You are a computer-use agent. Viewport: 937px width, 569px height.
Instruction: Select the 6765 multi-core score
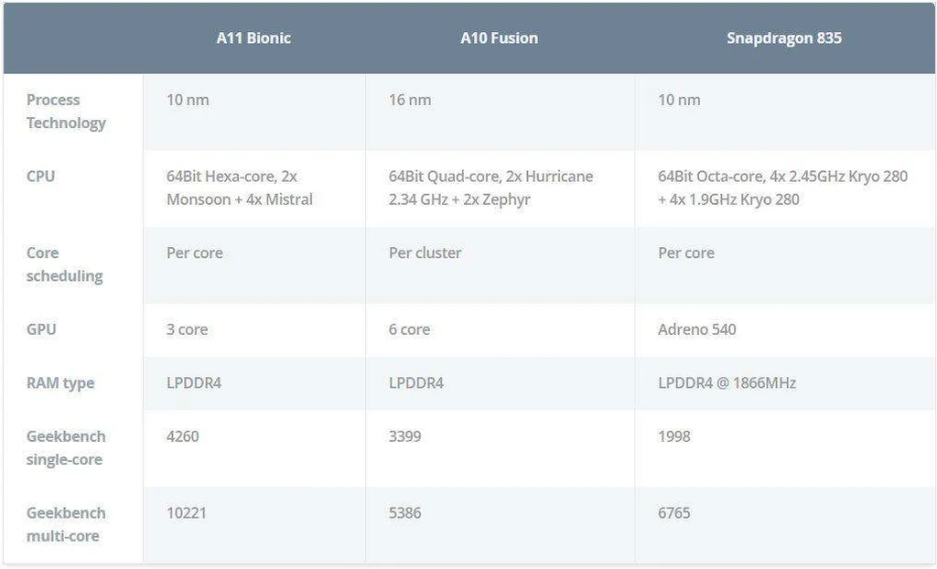click(674, 513)
